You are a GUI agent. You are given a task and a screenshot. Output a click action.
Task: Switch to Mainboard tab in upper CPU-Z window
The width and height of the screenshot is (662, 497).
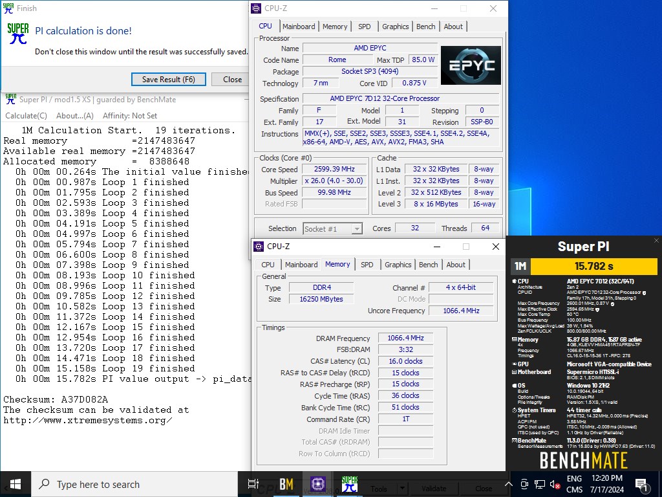point(299,26)
